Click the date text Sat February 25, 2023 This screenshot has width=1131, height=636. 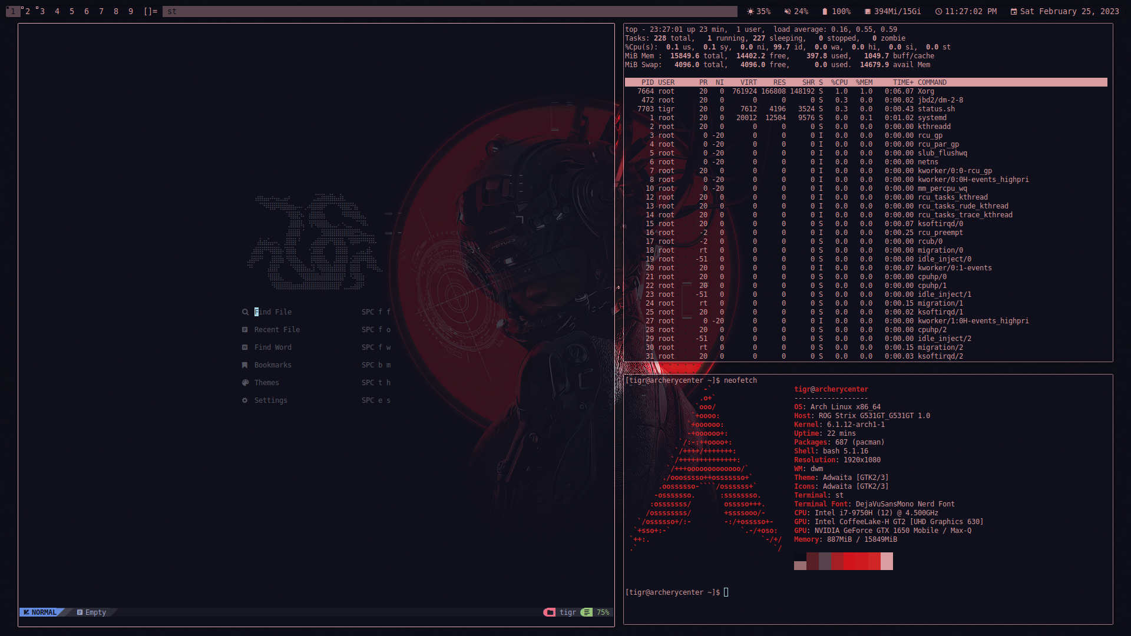(x=1070, y=11)
